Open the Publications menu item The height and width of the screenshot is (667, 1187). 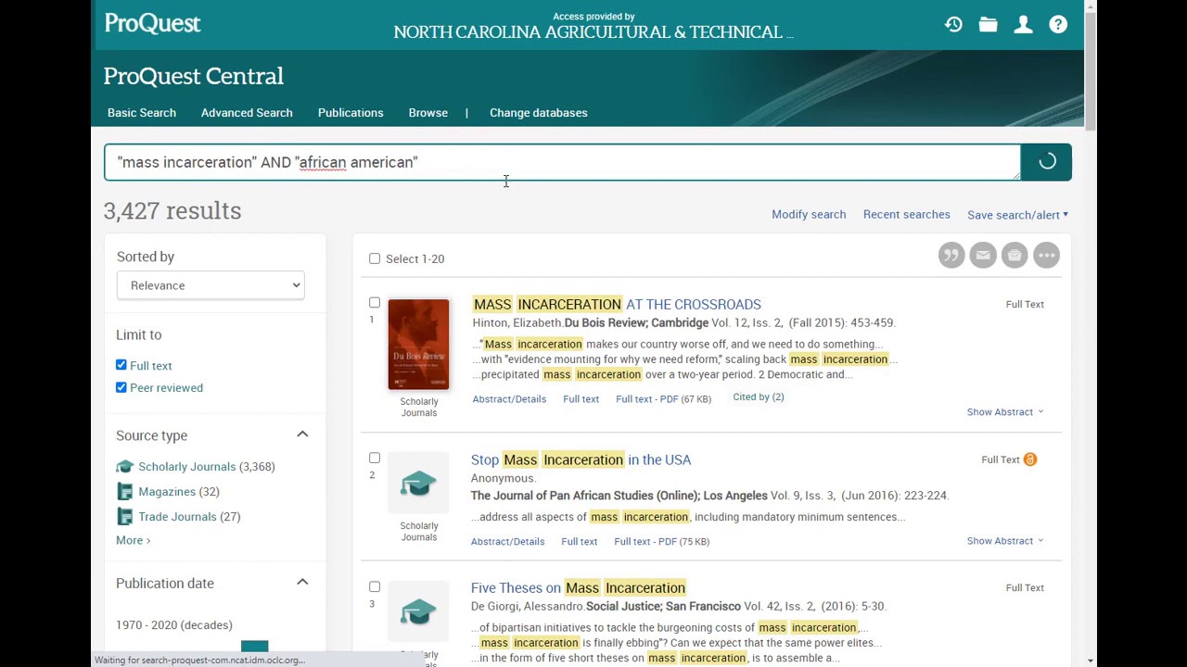[x=351, y=113]
